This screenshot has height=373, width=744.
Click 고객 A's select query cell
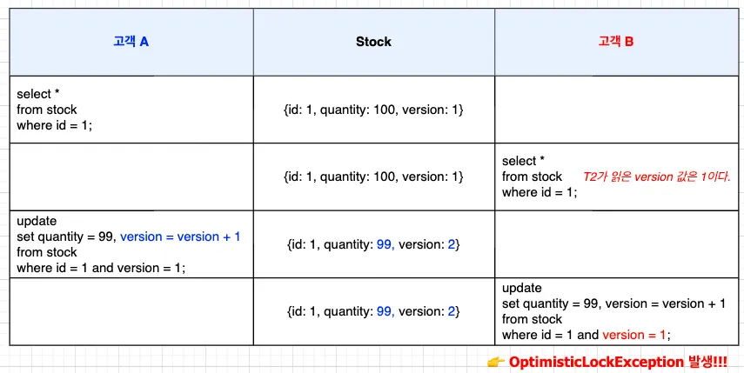click(x=55, y=110)
